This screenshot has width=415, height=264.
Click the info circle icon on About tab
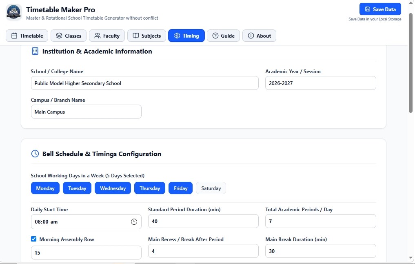pyautogui.click(x=251, y=36)
